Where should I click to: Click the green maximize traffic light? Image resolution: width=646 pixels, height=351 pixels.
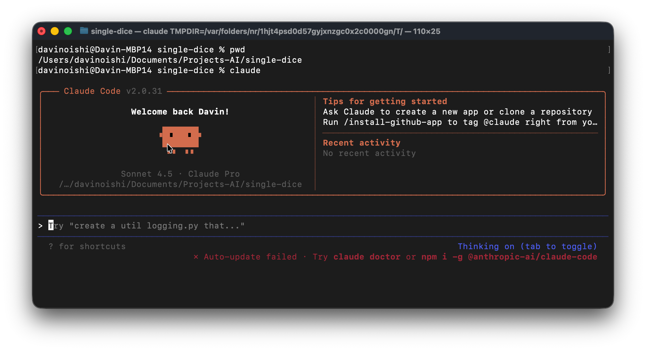[68, 31]
